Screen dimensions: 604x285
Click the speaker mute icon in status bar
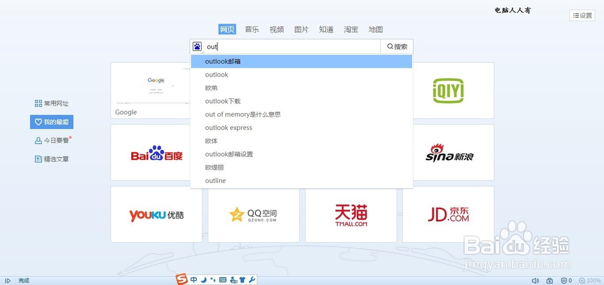pos(535,281)
